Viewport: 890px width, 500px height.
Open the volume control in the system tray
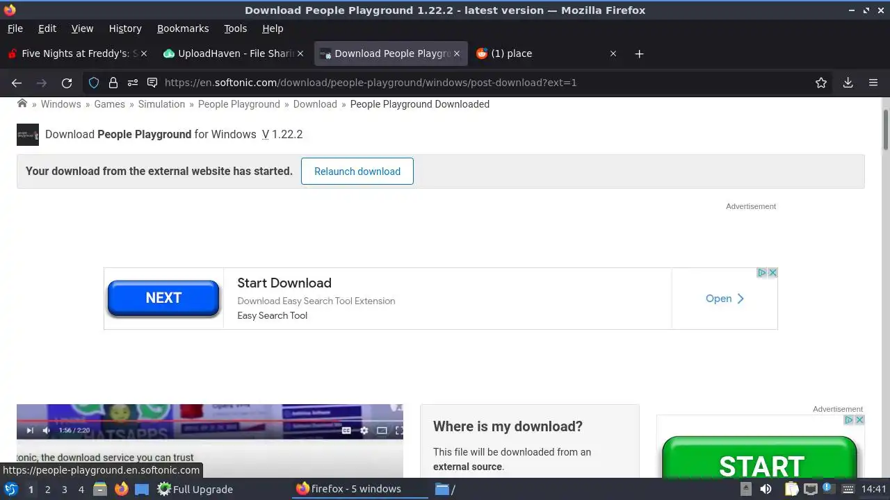(x=766, y=489)
